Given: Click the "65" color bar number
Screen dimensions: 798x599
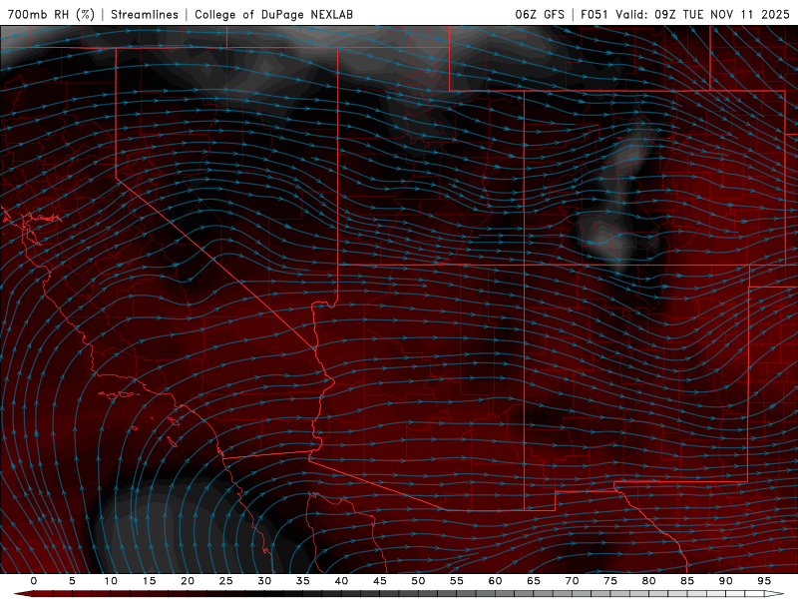Looking at the screenshot, I should point(534,581).
